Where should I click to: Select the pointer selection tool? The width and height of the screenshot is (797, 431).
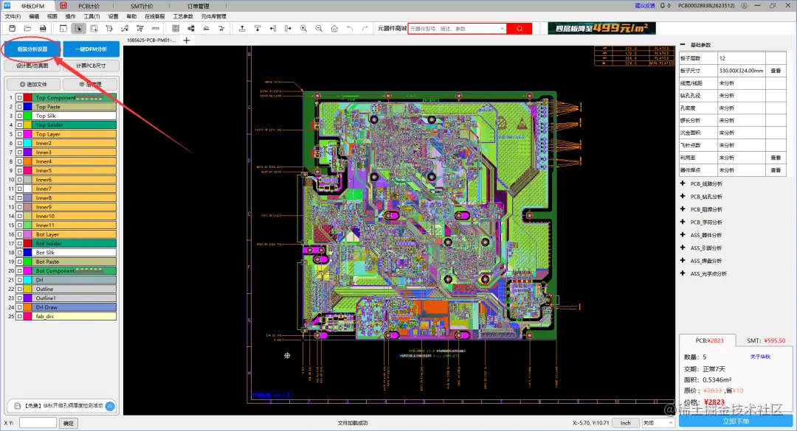coord(79,29)
